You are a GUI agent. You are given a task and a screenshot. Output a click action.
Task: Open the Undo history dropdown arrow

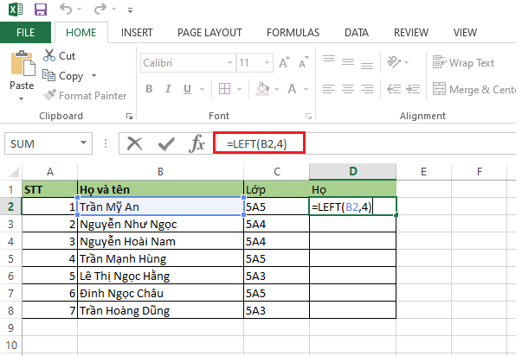pos(80,10)
